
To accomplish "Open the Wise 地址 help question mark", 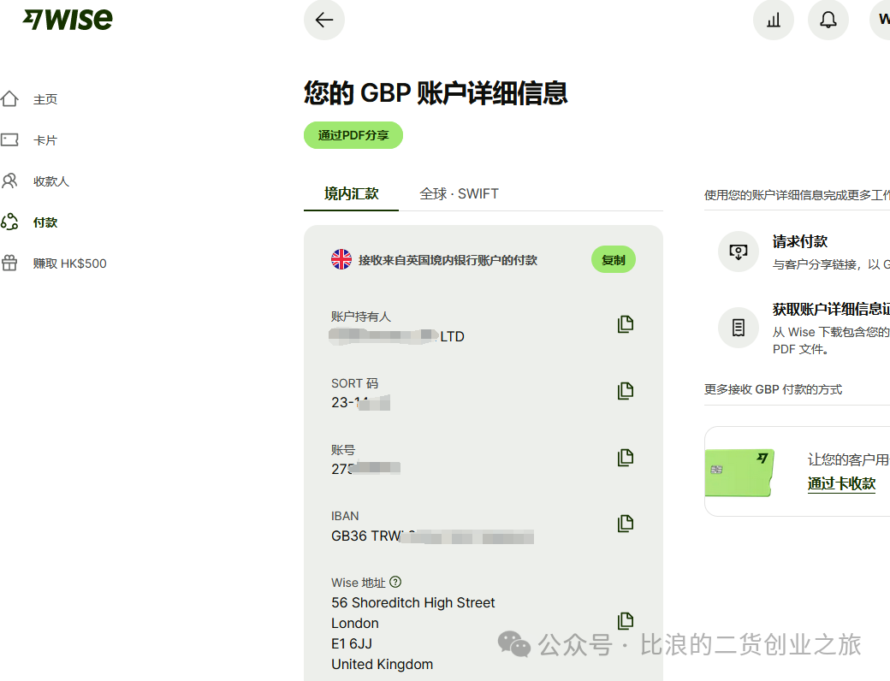I will [395, 582].
